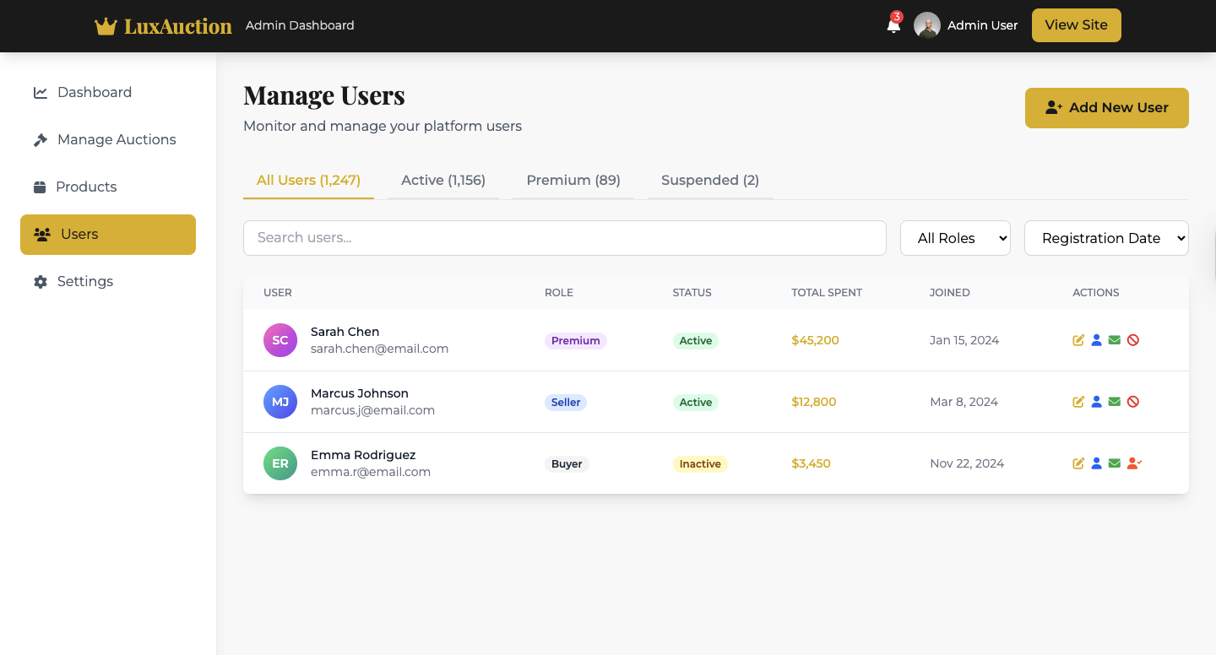1216x655 pixels.
Task: Go to Manage Auctions in sidebar
Action: (x=117, y=139)
